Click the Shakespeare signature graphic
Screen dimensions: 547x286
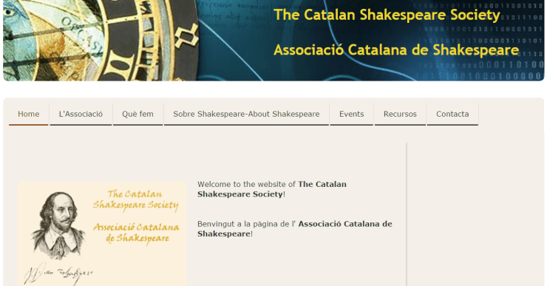coord(58,273)
